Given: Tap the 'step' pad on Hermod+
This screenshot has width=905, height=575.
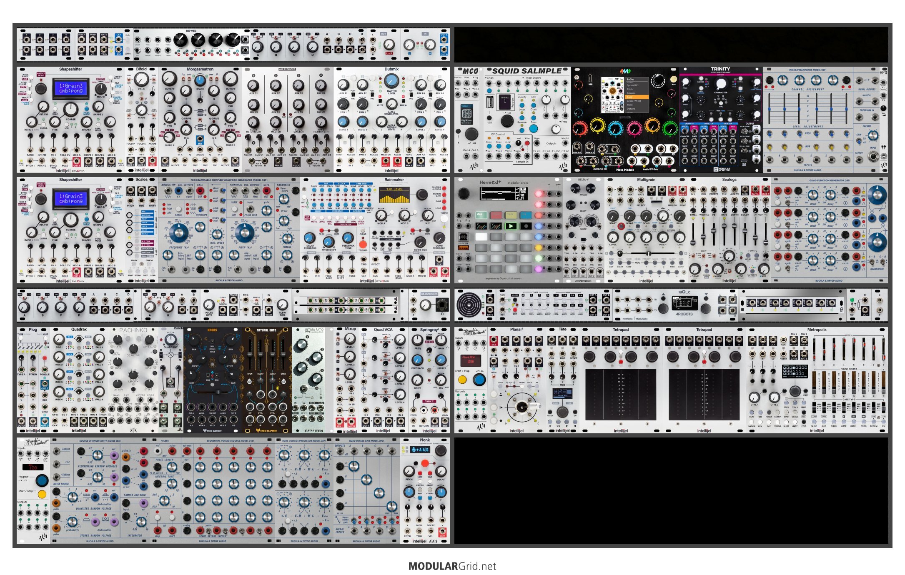Looking at the screenshot, I should [481, 215].
